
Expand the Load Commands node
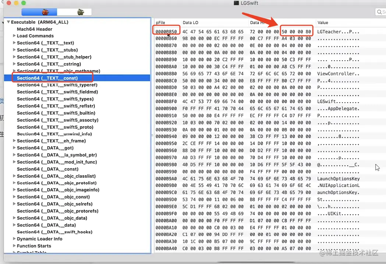click(x=14, y=36)
